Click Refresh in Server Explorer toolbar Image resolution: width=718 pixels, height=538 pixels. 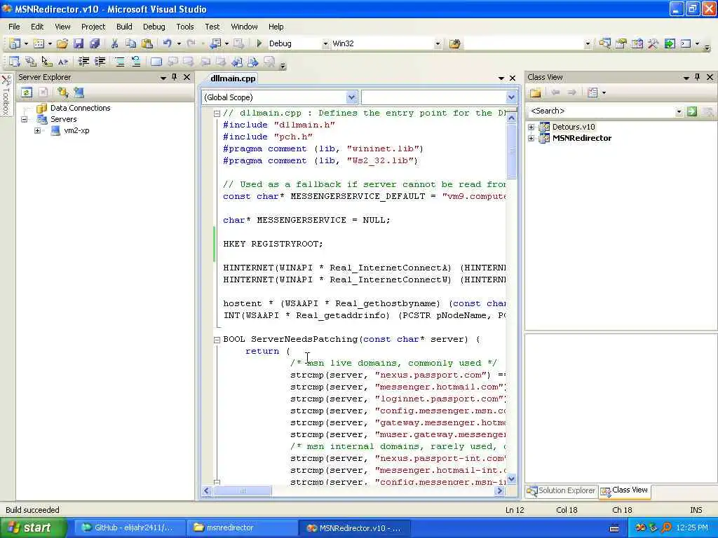[27, 92]
